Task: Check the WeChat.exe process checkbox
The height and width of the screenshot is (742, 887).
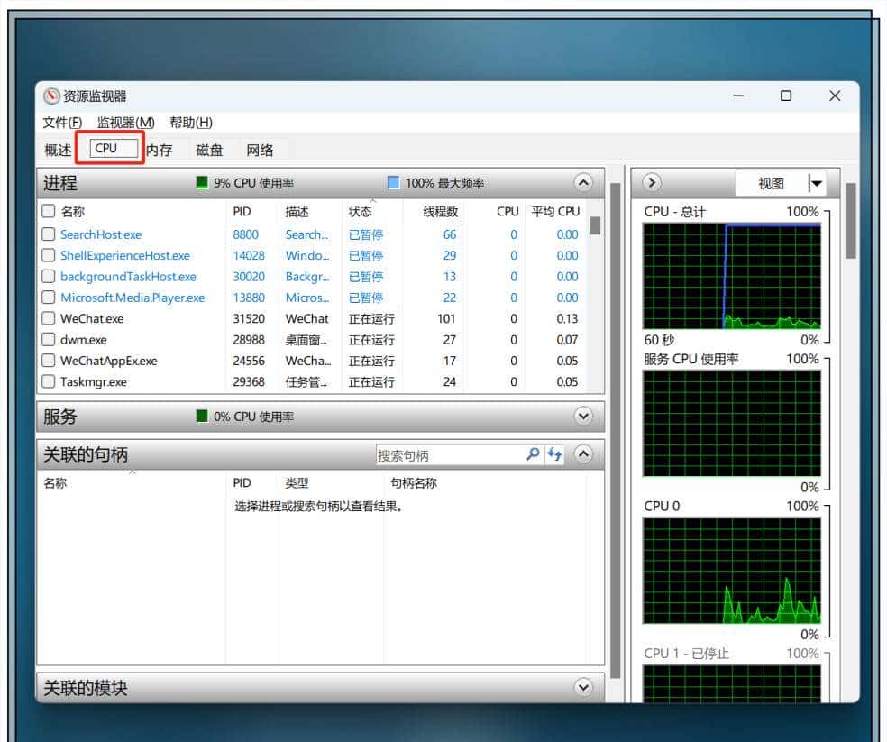Action: 49,318
